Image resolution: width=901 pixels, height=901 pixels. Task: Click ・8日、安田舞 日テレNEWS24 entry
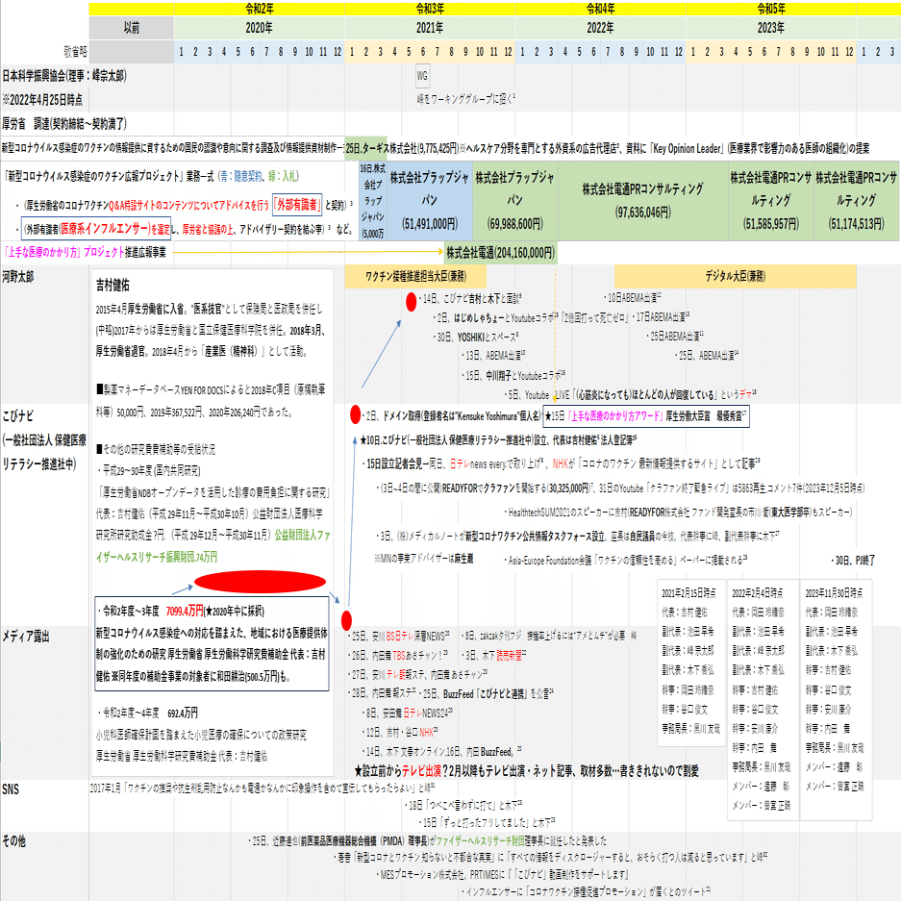click(x=408, y=713)
